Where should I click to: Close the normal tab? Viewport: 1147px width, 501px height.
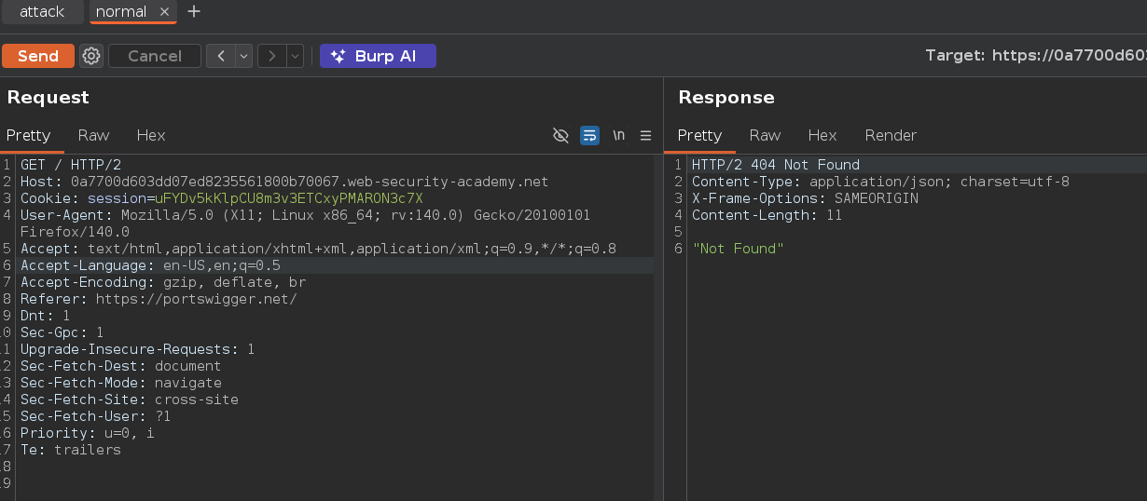165,12
